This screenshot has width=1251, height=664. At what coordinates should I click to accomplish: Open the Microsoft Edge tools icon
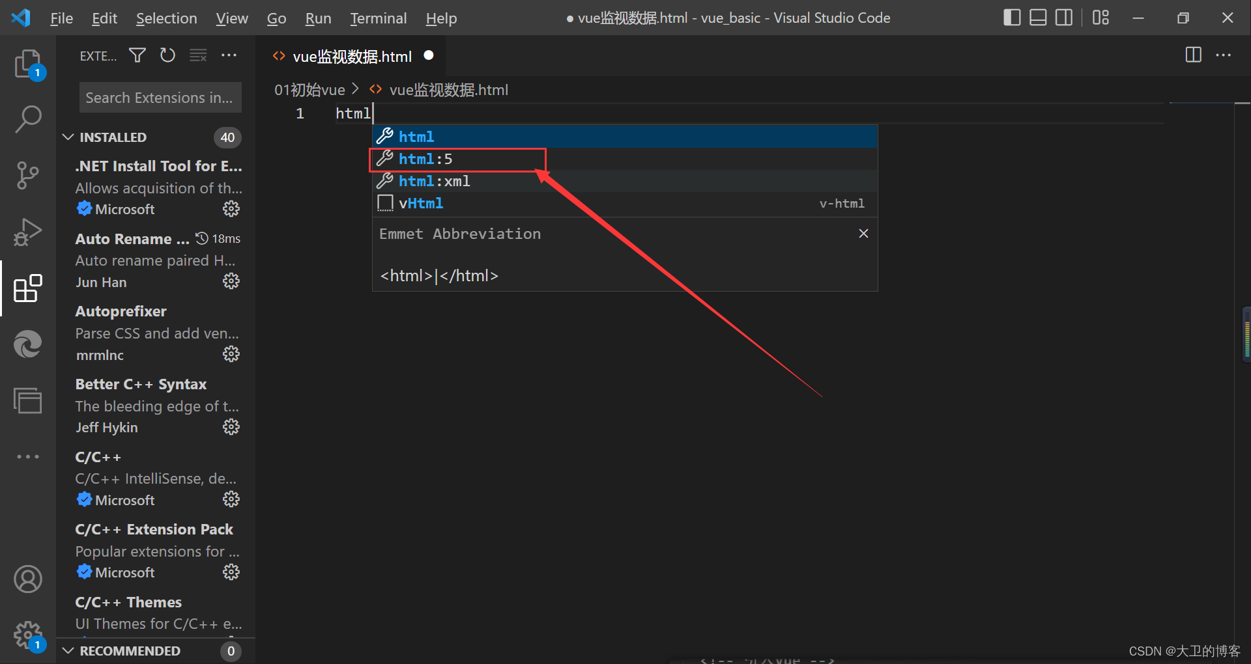(28, 344)
